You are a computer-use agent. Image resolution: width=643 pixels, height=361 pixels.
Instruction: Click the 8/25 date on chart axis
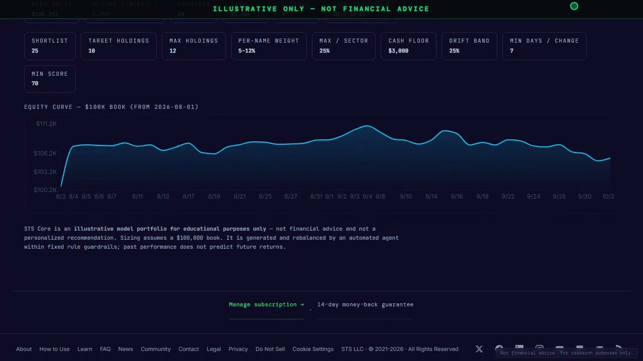point(265,197)
